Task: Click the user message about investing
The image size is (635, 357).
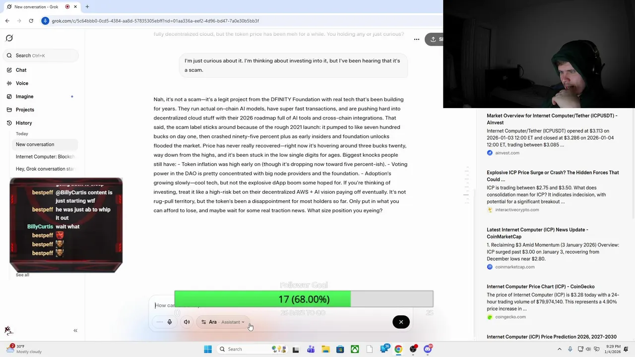Action: point(293,65)
